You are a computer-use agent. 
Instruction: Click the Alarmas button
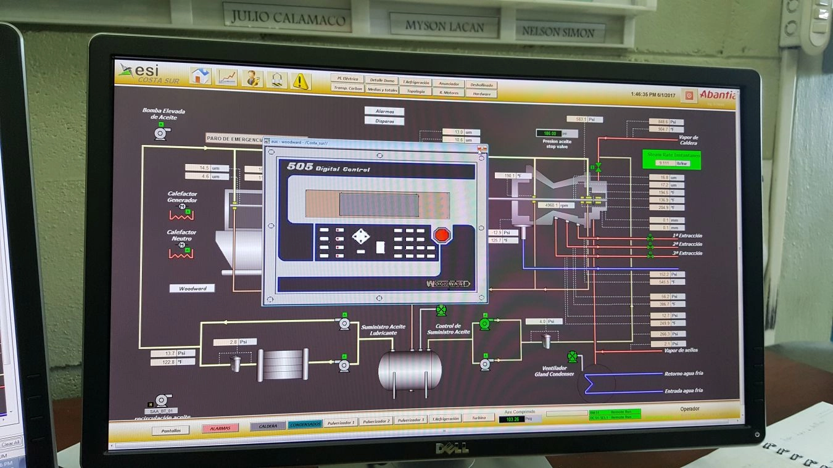(x=384, y=112)
